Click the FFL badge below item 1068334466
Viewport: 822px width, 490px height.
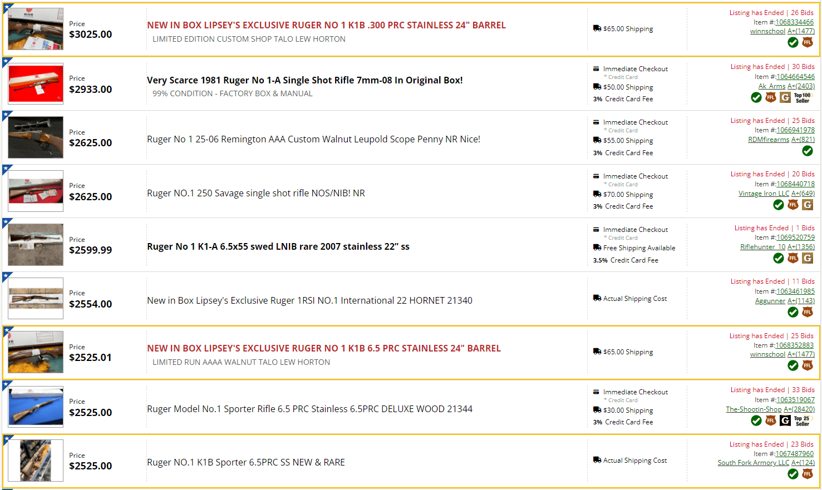coord(808,42)
